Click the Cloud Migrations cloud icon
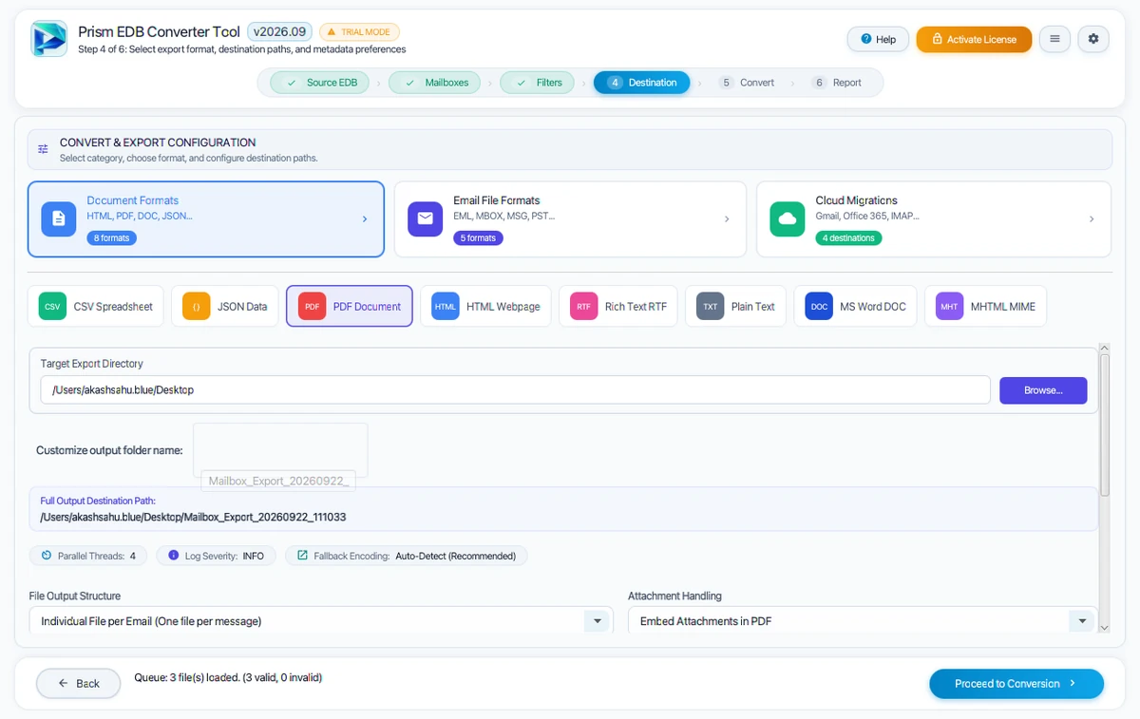 pos(787,218)
